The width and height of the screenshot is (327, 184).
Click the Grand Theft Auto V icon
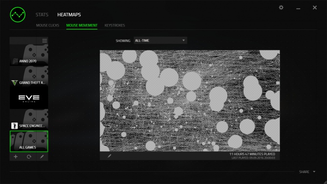pyautogui.click(x=14, y=83)
